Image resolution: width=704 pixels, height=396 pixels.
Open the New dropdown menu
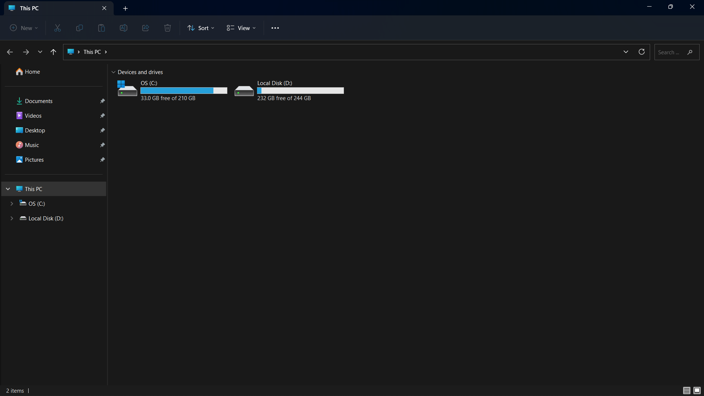(x=24, y=28)
